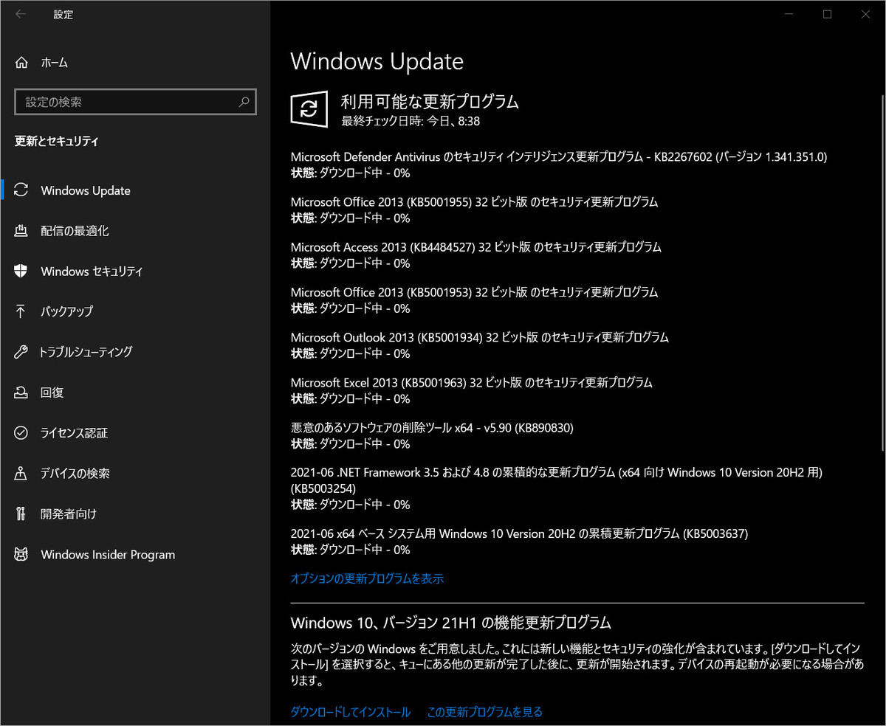Click the トラブルシューティング wrench icon

point(21,352)
